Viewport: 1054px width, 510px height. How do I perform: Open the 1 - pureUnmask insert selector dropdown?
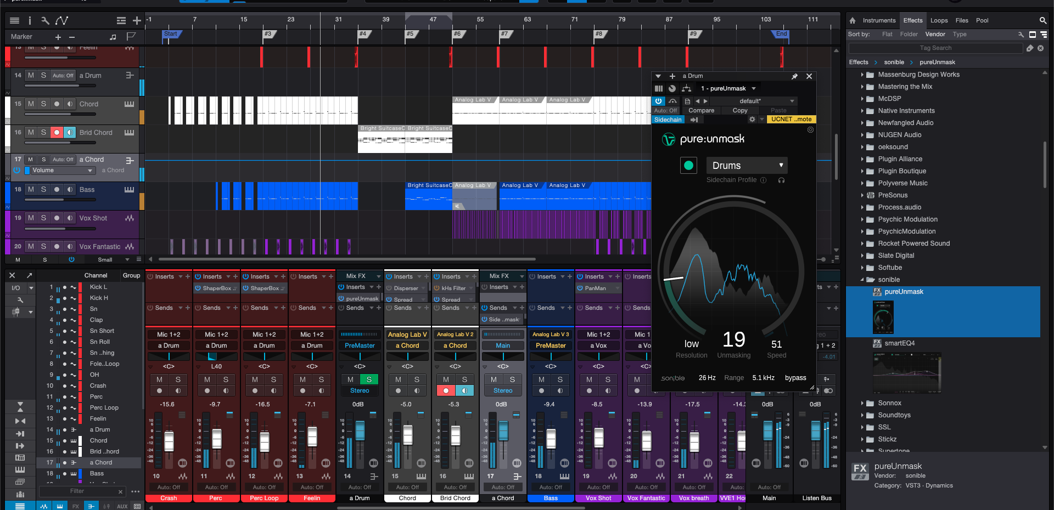pyautogui.click(x=728, y=88)
